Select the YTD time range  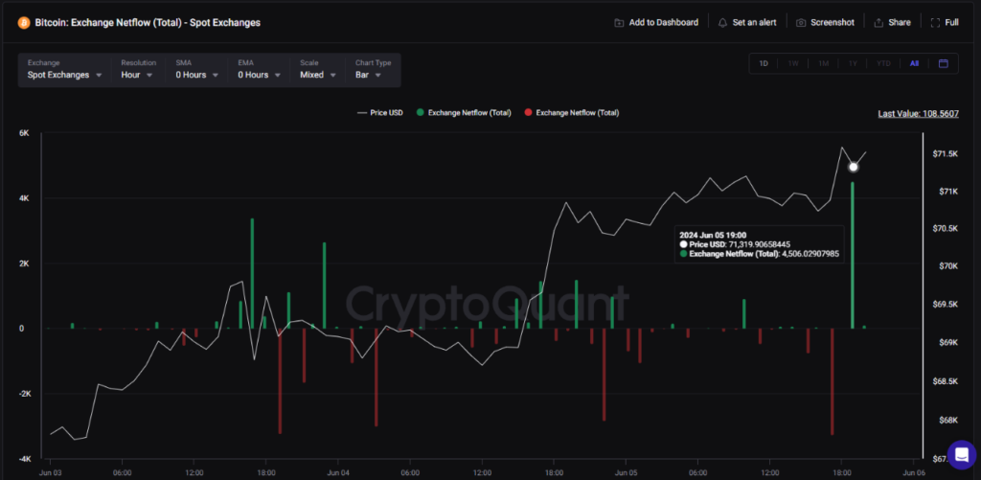tap(883, 63)
